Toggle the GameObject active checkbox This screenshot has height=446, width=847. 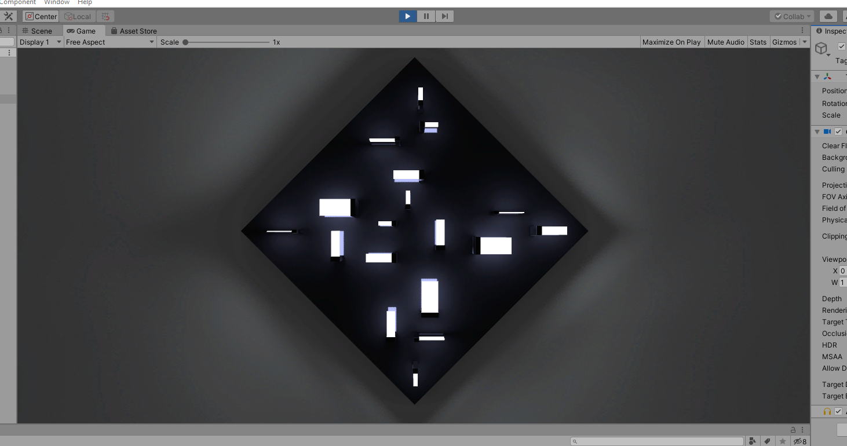[x=842, y=46]
